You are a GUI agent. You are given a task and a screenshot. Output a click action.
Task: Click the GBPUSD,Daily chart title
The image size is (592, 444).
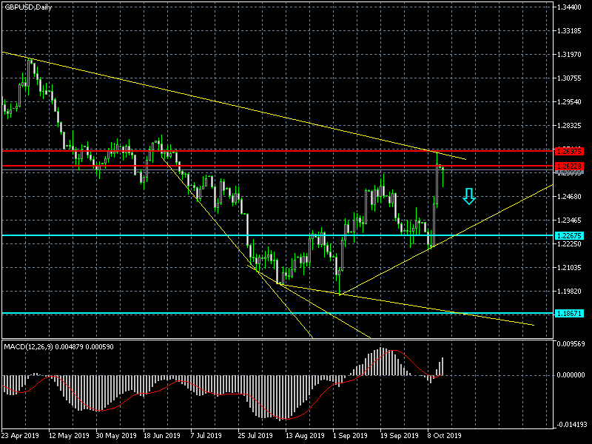coord(33,7)
